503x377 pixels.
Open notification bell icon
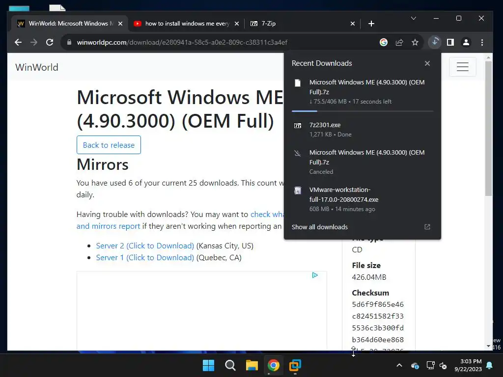[x=490, y=365]
